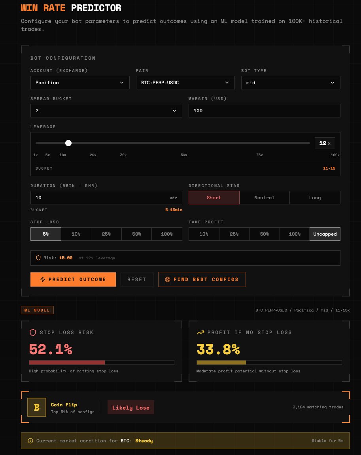This screenshot has height=455, width=361.
Task: Click the Stop Loss Risk progress bar
Action: [102, 362]
